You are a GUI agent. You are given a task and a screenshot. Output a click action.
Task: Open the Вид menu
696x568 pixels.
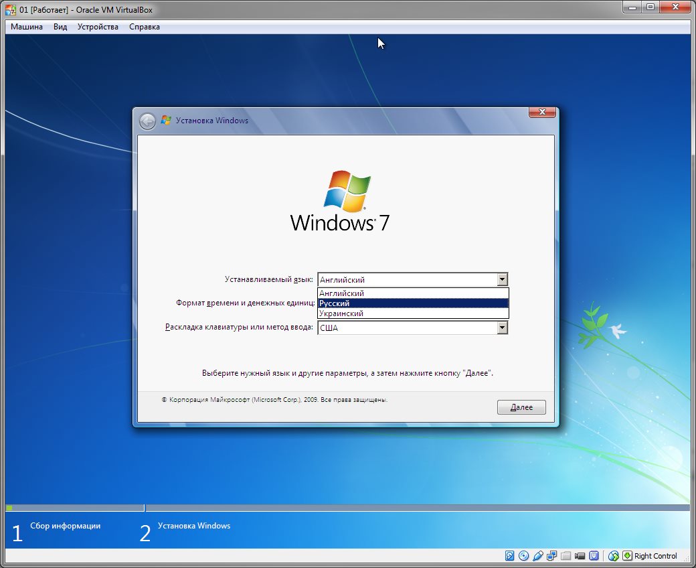pos(60,27)
